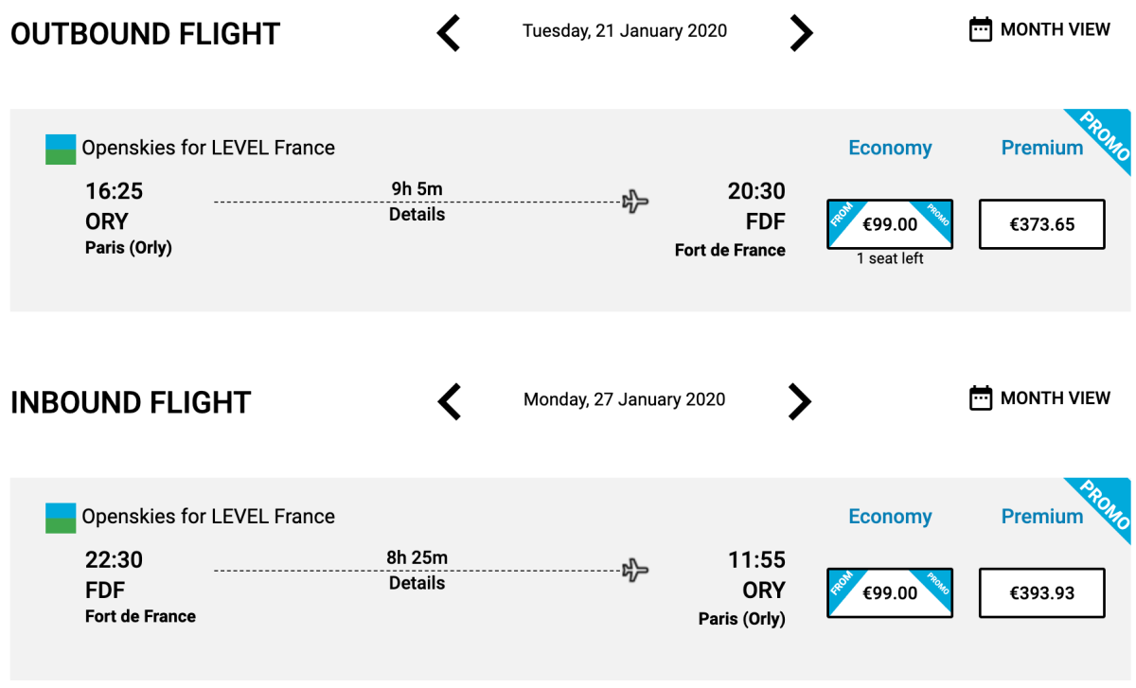Open inbound flight MONTH VIEW
This screenshot has width=1136, height=688.
1055,398
